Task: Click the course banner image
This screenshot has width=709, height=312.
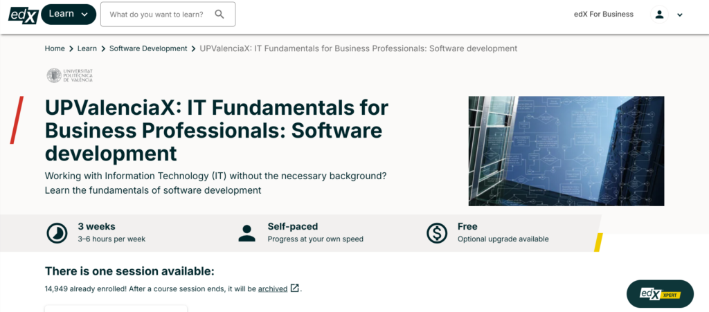Action: [x=566, y=151]
